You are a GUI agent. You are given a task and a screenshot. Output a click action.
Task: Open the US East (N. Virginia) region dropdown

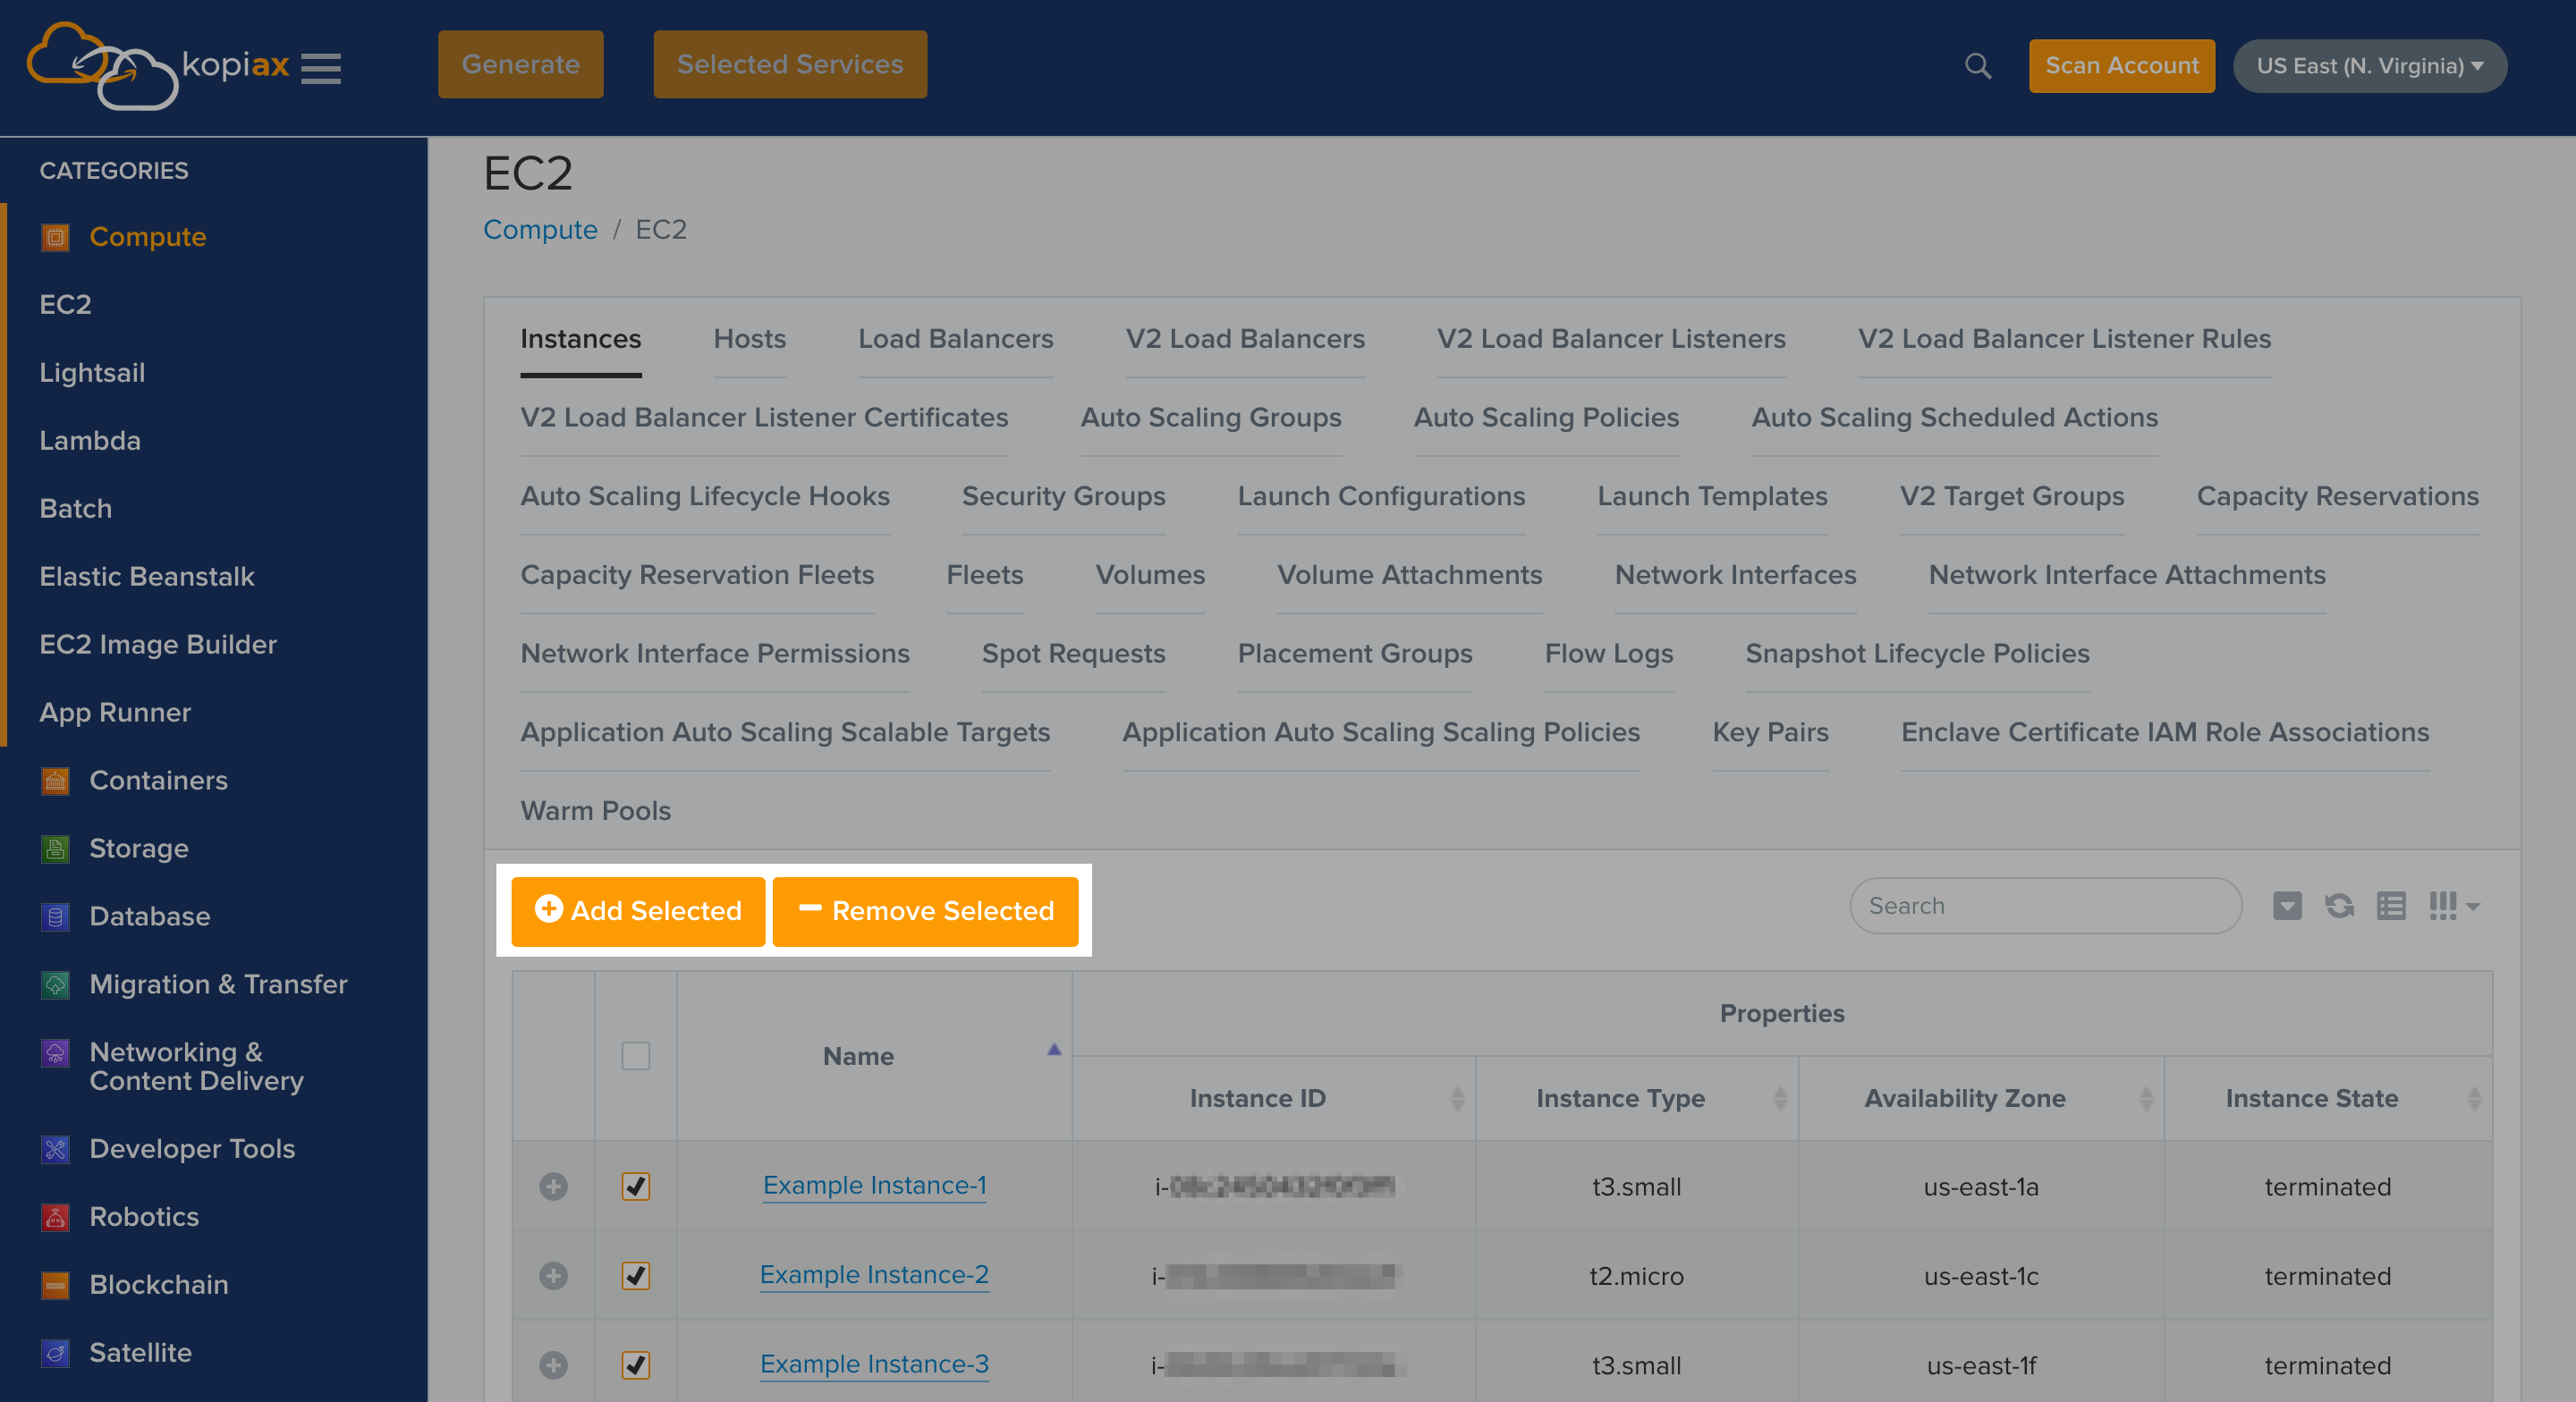(x=2369, y=66)
